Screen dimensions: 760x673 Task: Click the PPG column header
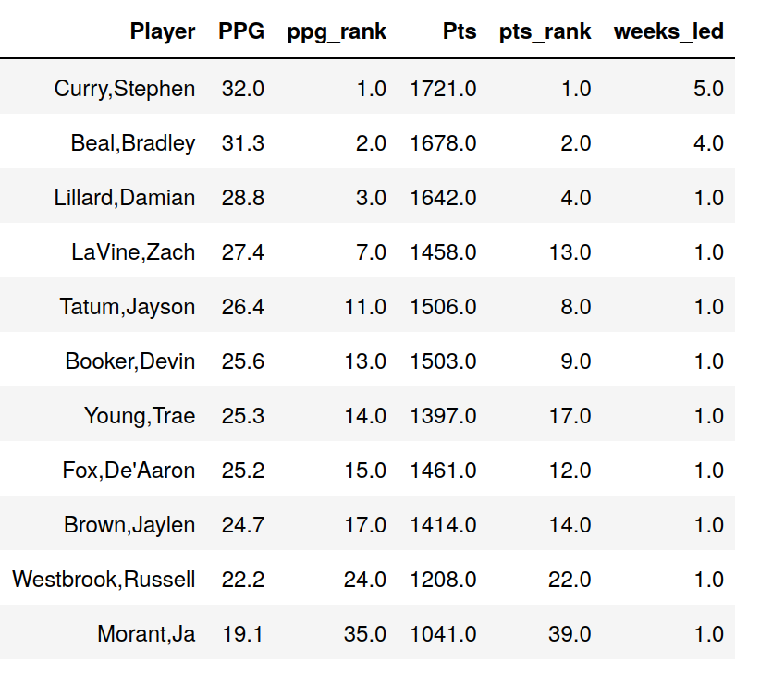pos(241,32)
